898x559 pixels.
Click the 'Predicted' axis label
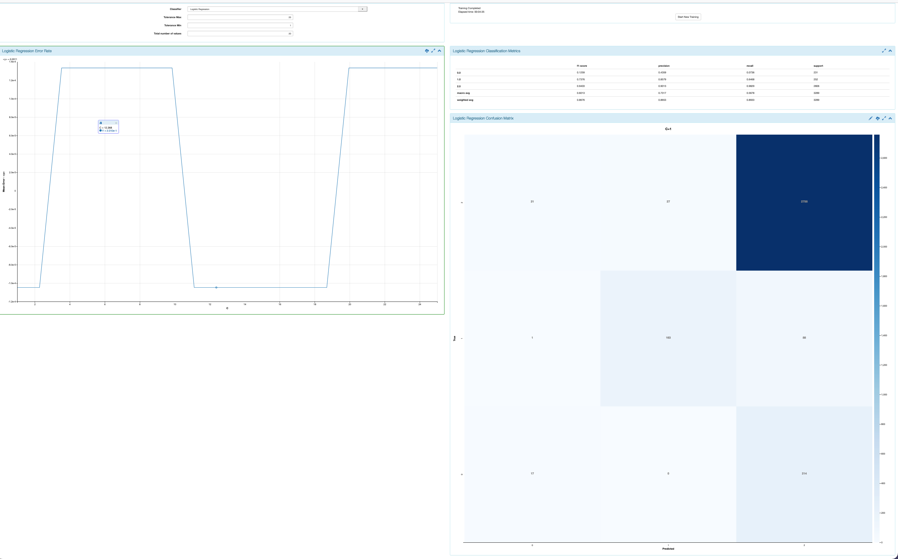(x=668, y=549)
